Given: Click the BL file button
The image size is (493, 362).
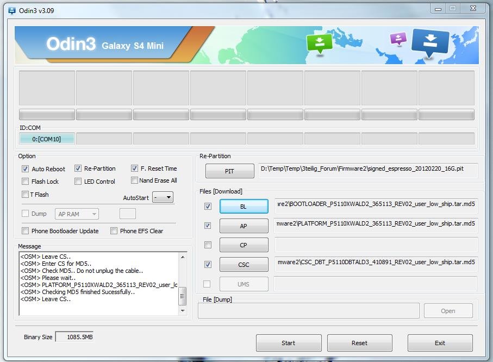Looking at the screenshot, I should point(244,207).
